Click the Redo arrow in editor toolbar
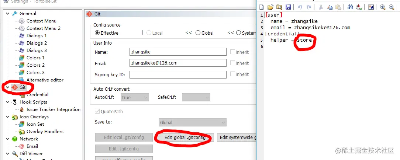The height and width of the screenshot is (160, 400). (x=309, y=7)
